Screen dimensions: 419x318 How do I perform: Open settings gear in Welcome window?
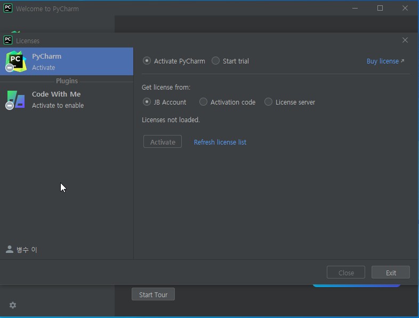point(13,305)
